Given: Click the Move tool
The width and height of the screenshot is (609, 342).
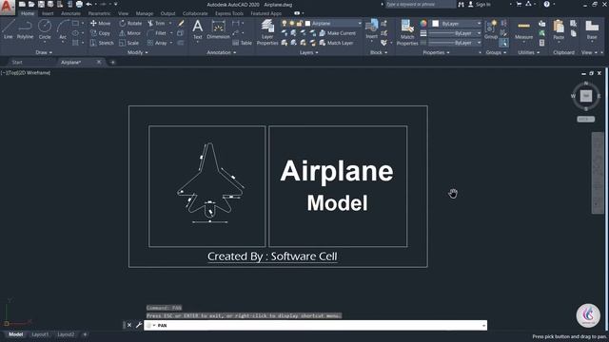Looking at the screenshot, I should click(x=100, y=23).
